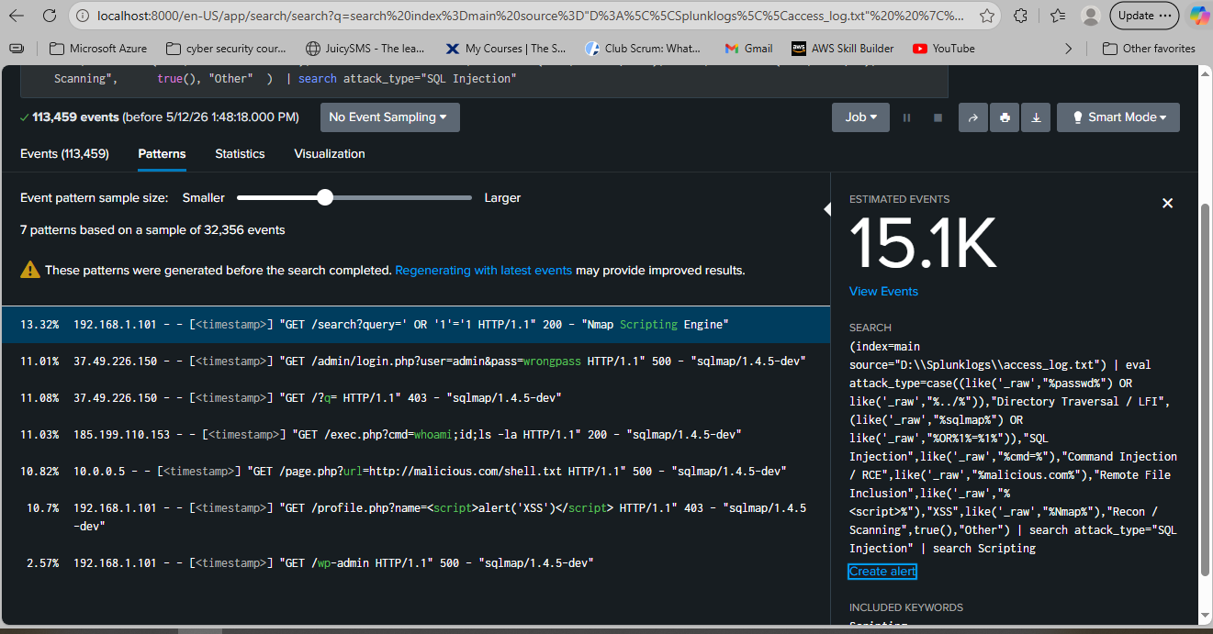Screen dimensions: 1213x634
Task: Click the warning triangle icon
Action: click(30, 270)
